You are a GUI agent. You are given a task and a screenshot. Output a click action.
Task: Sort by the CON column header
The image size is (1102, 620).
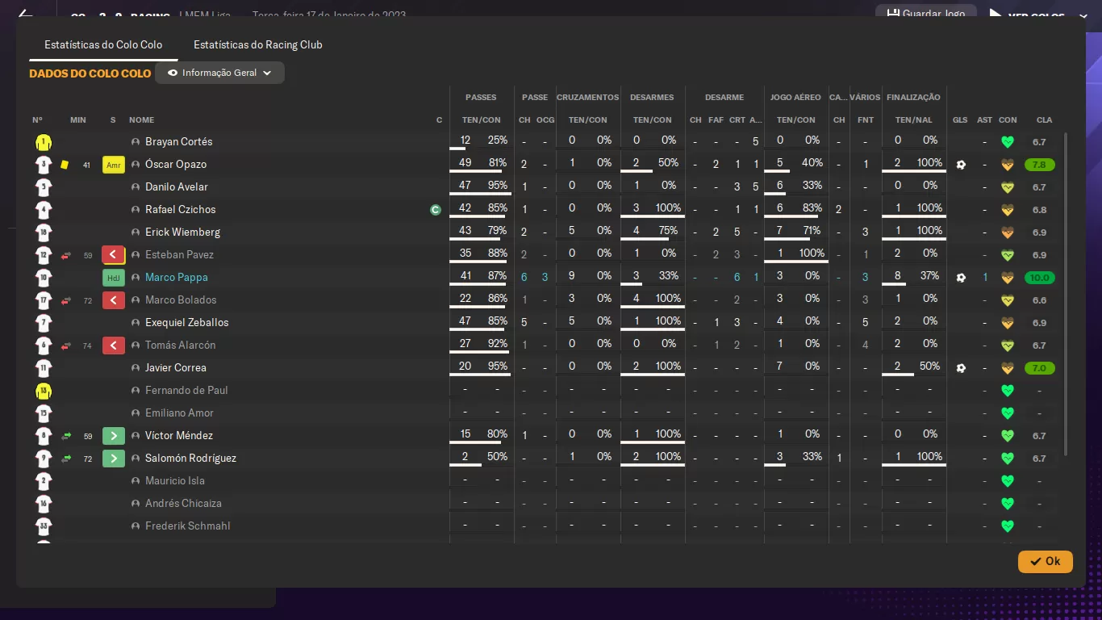click(x=1008, y=120)
